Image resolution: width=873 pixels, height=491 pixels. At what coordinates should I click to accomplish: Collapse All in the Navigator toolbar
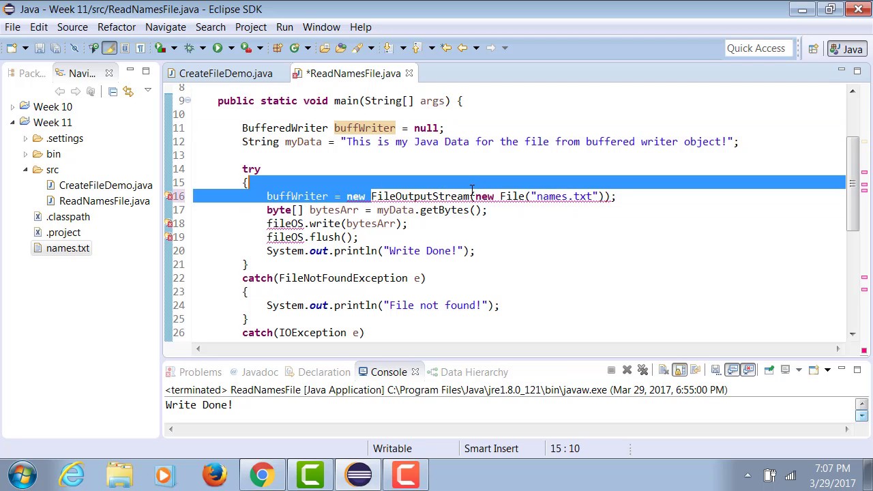pos(113,91)
